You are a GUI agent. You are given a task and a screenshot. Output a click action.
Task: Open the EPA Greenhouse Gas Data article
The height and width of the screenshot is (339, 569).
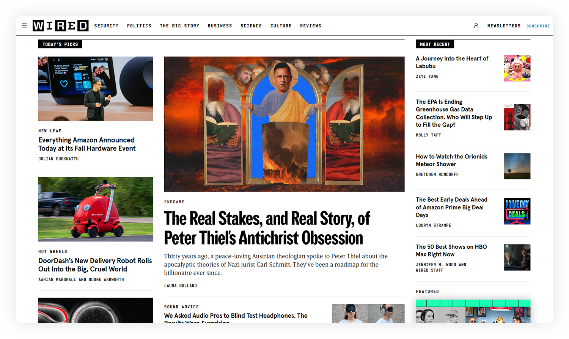(454, 113)
